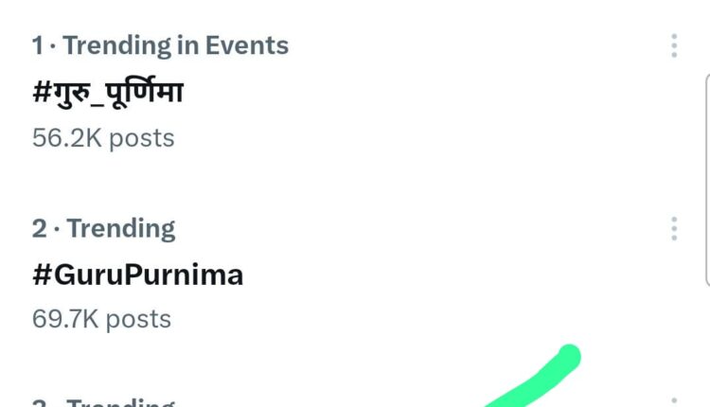
Task: Open more options for #गुरु_पूर्णिमा trend
Action: point(674,45)
